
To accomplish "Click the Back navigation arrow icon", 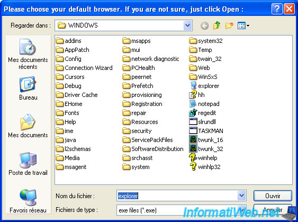I will (x=204, y=25).
